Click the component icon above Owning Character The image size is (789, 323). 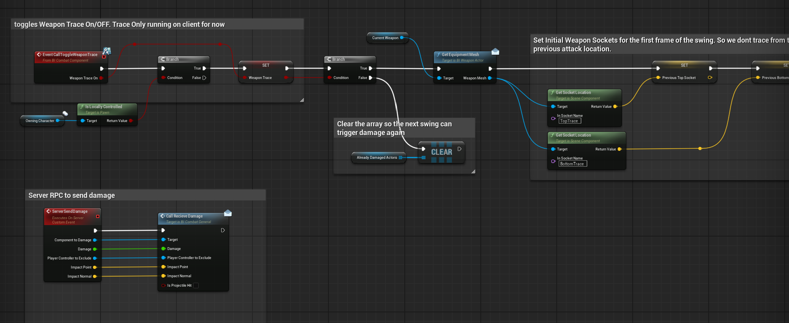coord(65,113)
